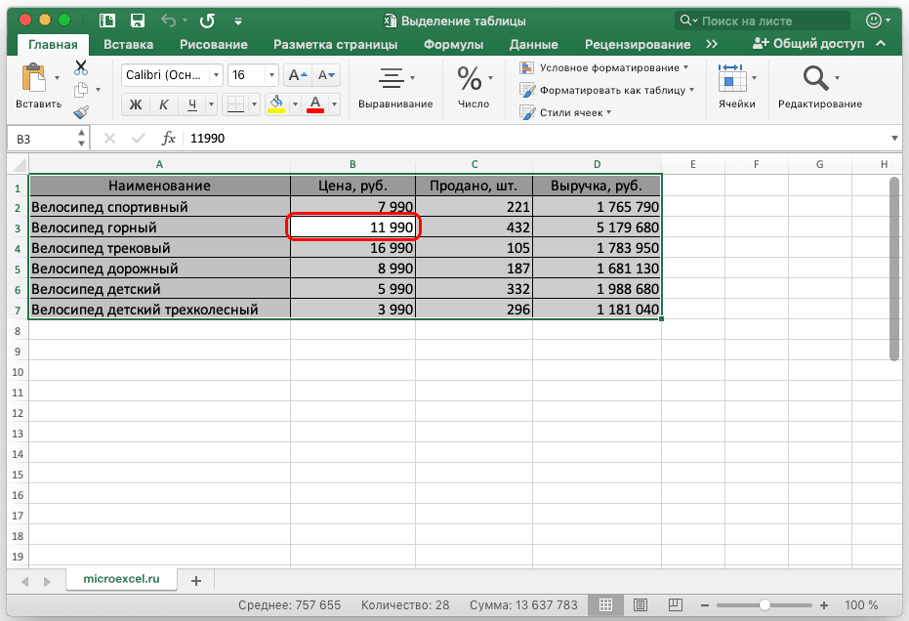Click the Decrease Font Size icon
Image resolution: width=909 pixels, height=621 pixels.
(326, 75)
